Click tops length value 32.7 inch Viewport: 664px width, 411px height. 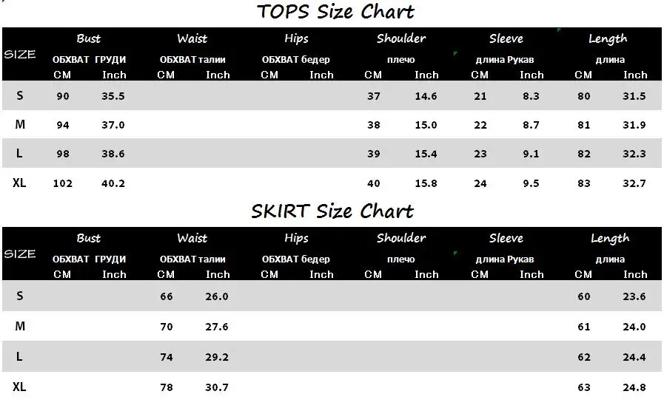click(x=634, y=183)
